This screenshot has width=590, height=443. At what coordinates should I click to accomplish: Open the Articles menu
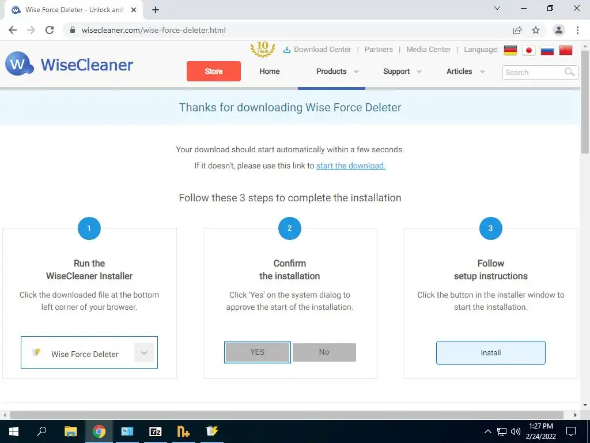[x=459, y=71]
